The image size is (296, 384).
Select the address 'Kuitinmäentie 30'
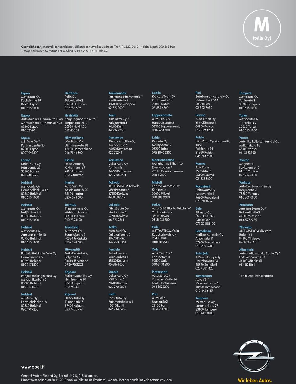click(x=33, y=145)
